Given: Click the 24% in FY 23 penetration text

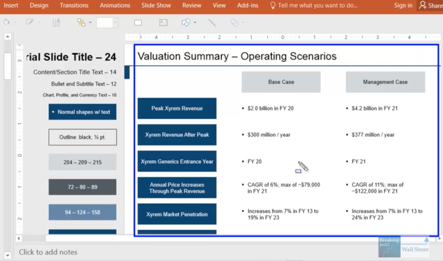Looking at the screenshot, I should 367,218.
